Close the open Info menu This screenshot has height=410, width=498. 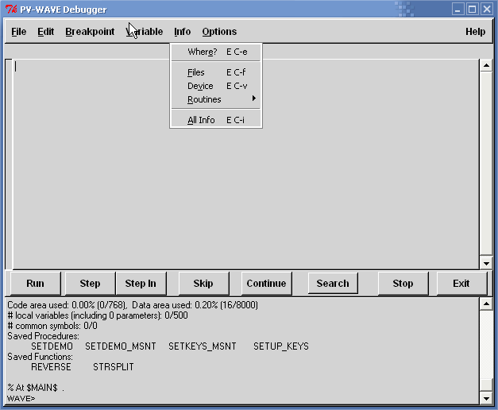click(x=183, y=32)
